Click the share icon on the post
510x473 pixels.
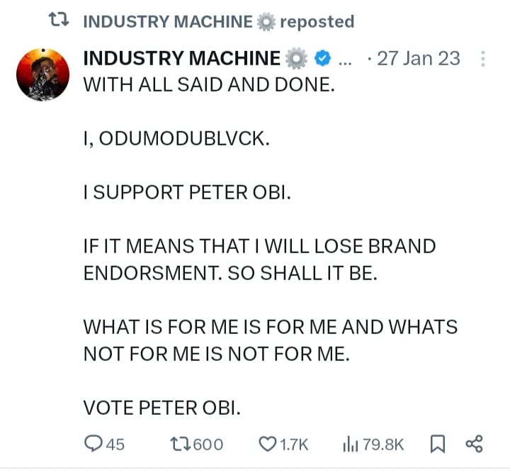point(474,444)
